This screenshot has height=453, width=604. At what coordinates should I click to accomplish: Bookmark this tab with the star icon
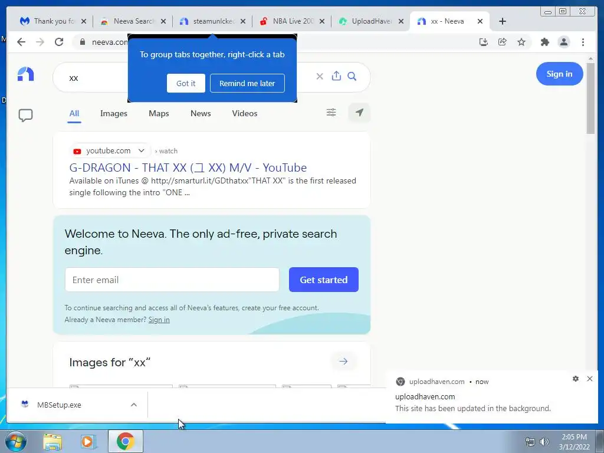pyautogui.click(x=521, y=42)
